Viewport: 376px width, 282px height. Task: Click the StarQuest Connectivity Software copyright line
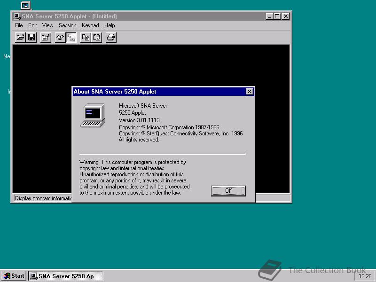click(181, 133)
